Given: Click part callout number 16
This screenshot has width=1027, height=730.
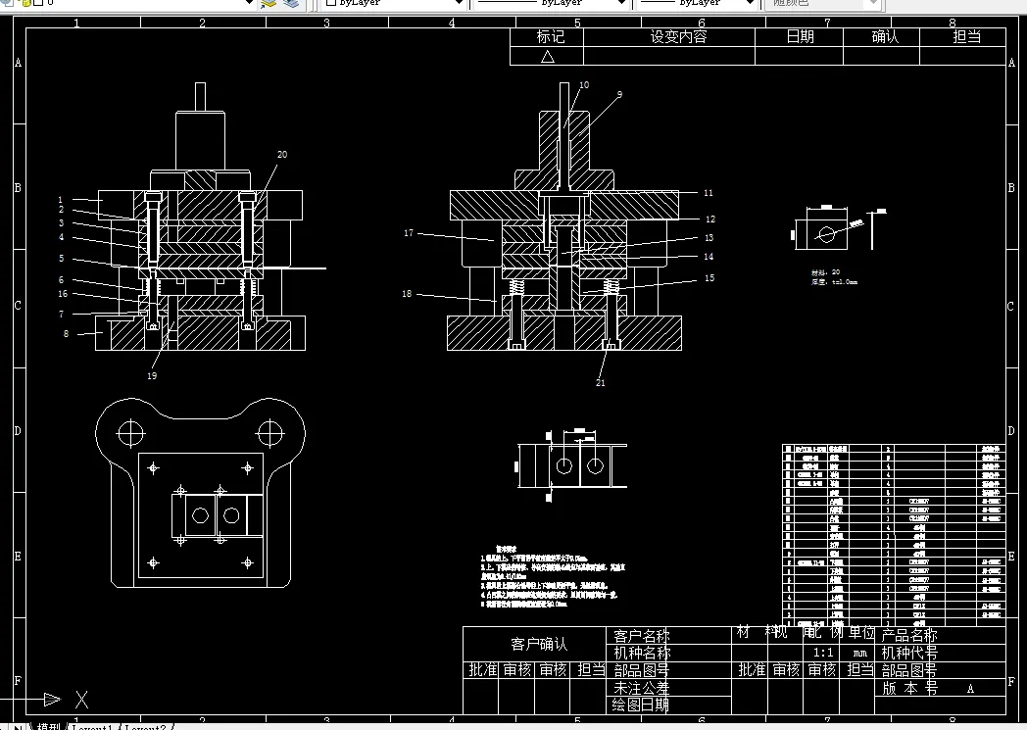Looking at the screenshot, I should [x=63, y=294].
